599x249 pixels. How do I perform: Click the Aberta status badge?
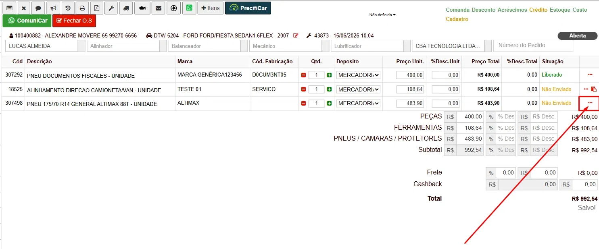coord(578,36)
